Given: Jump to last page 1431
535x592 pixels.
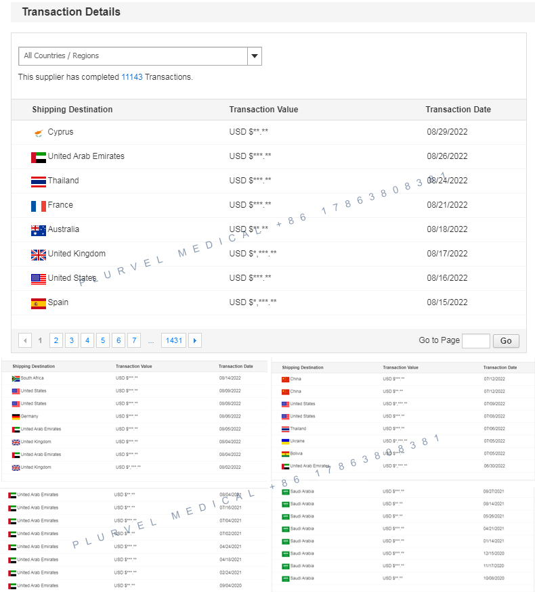Looking at the screenshot, I should [174, 340].
